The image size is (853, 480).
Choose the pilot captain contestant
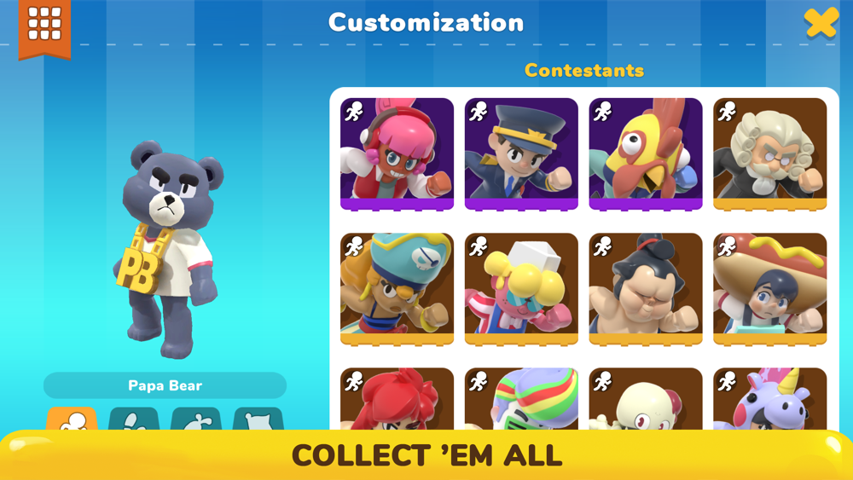[521, 153]
